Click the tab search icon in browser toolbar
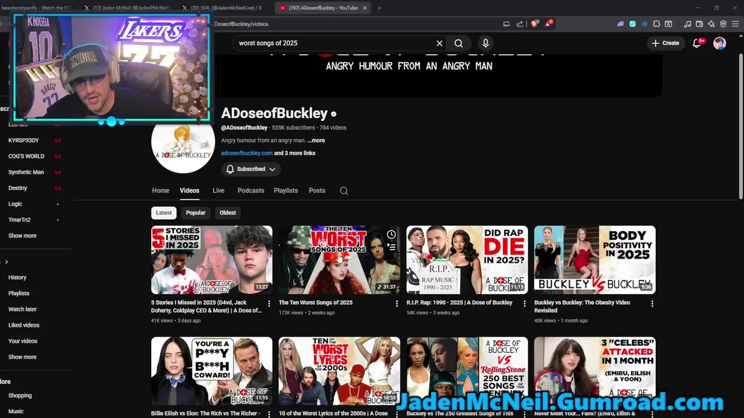The height and width of the screenshot is (418, 744). pos(668,24)
